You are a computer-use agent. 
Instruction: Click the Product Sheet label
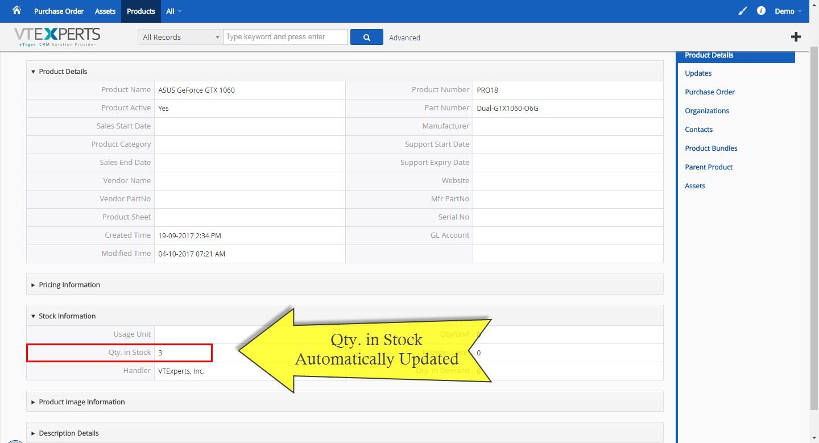[127, 217]
